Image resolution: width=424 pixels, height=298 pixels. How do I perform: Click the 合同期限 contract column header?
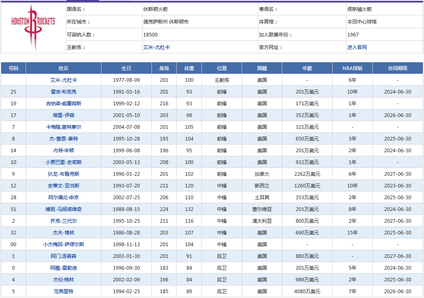click(397, 68)
